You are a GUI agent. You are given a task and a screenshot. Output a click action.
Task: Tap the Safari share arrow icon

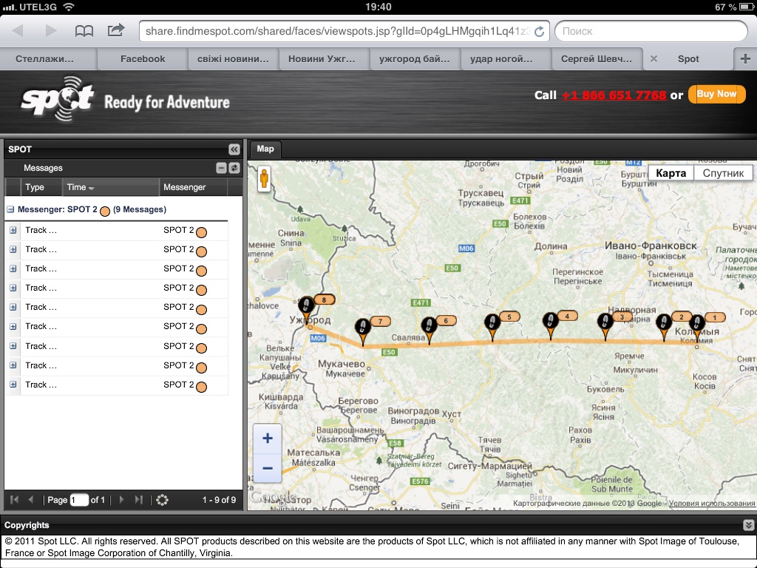click(116, 31)
